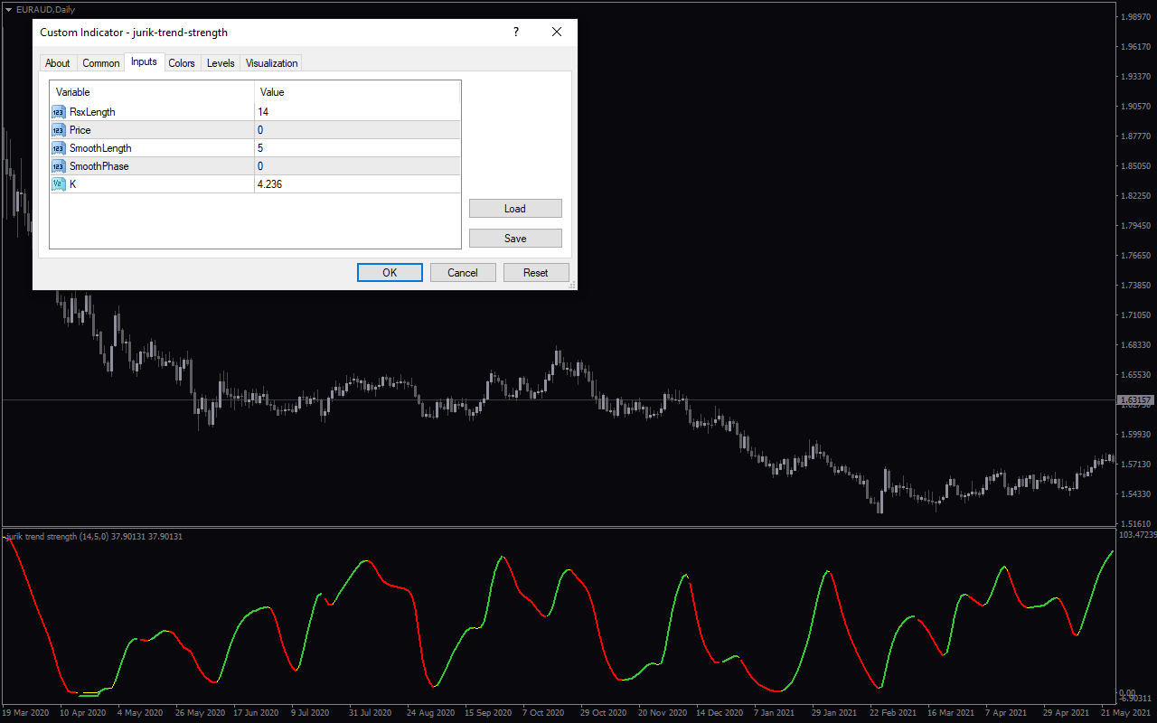The width and height of the screenshot is (1157, 723).
Task: Click the 1.71050 price scale label
Action: tap(1136, 315)
